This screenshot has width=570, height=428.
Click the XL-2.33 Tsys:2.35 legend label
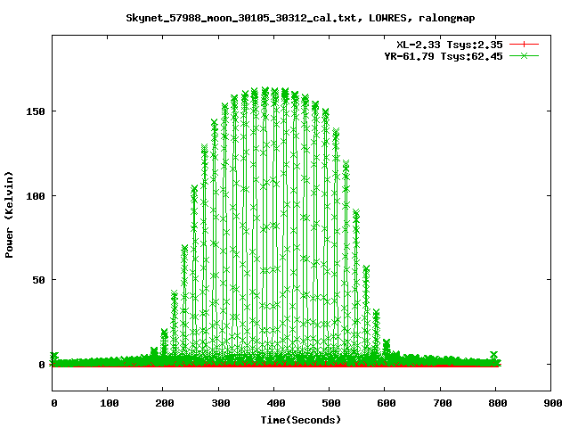pos(449,45)
